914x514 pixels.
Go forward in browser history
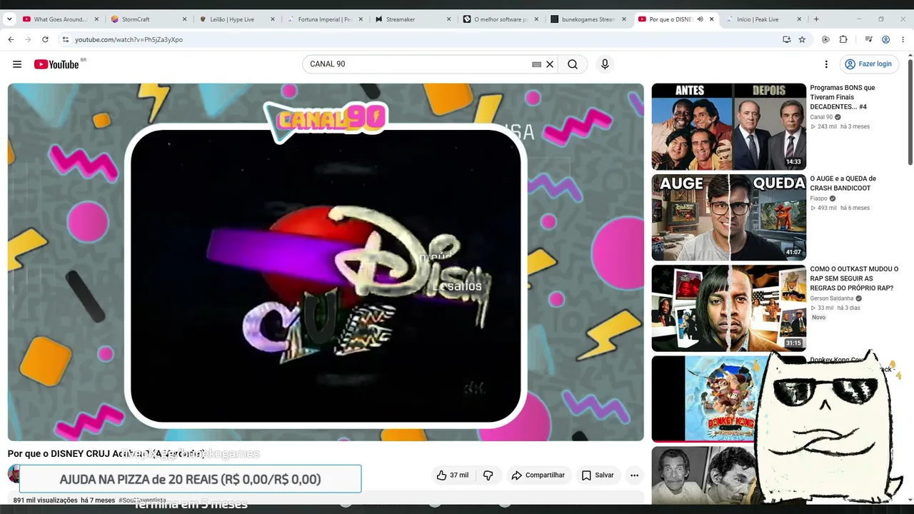point(28,39)
